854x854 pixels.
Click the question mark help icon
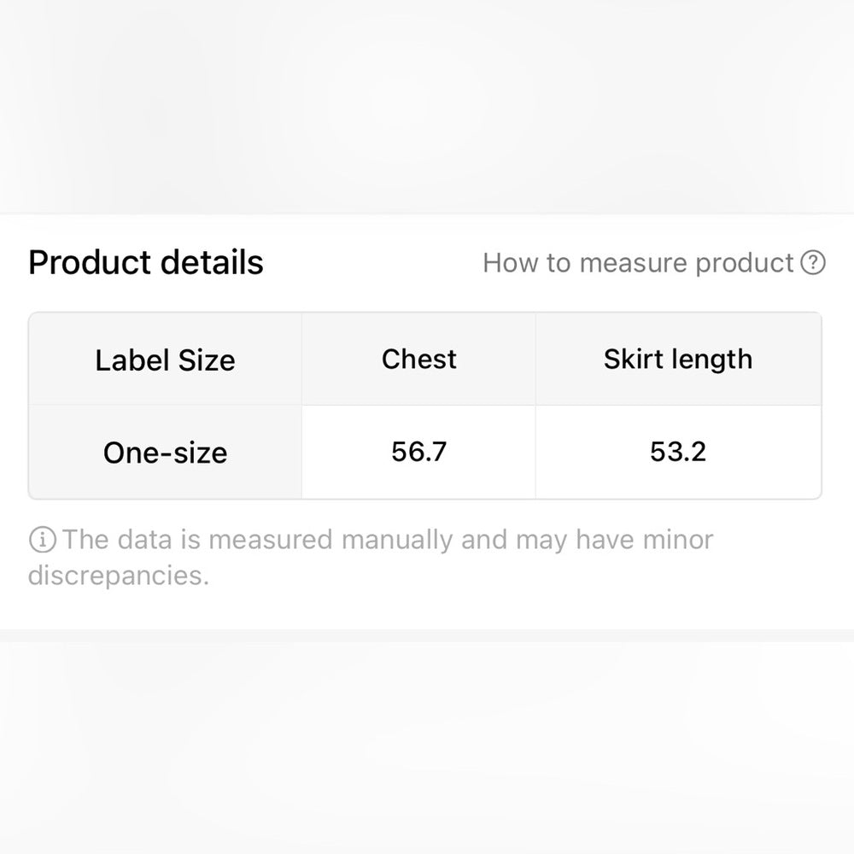tap(814, 263)
